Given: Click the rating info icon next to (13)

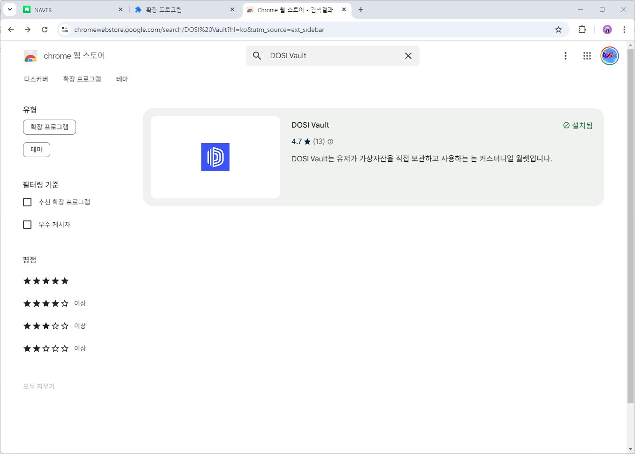Looking at the screenshot, I should [330, 142].
